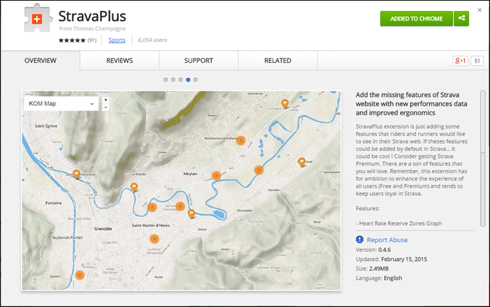The height and width of the screenshot is (307, 490).
Task: Click the Report Abuse link
Action: point(387,240)
